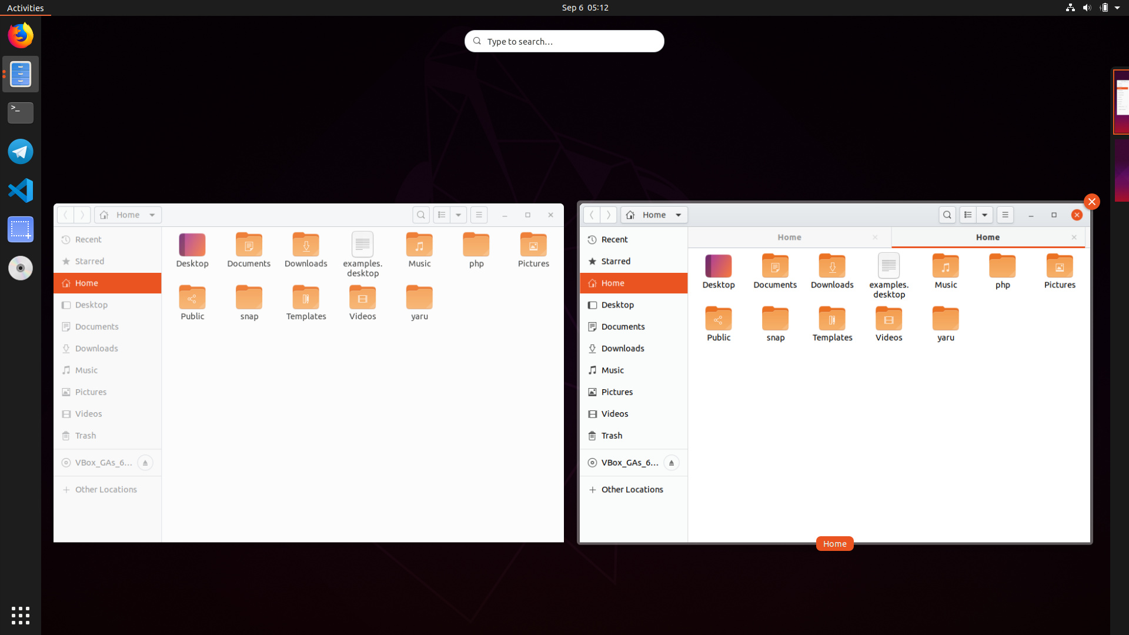Eject VBox_GAs disc in right sidebar
This screenshot has width=1129, height=635.
pos(671,463)
